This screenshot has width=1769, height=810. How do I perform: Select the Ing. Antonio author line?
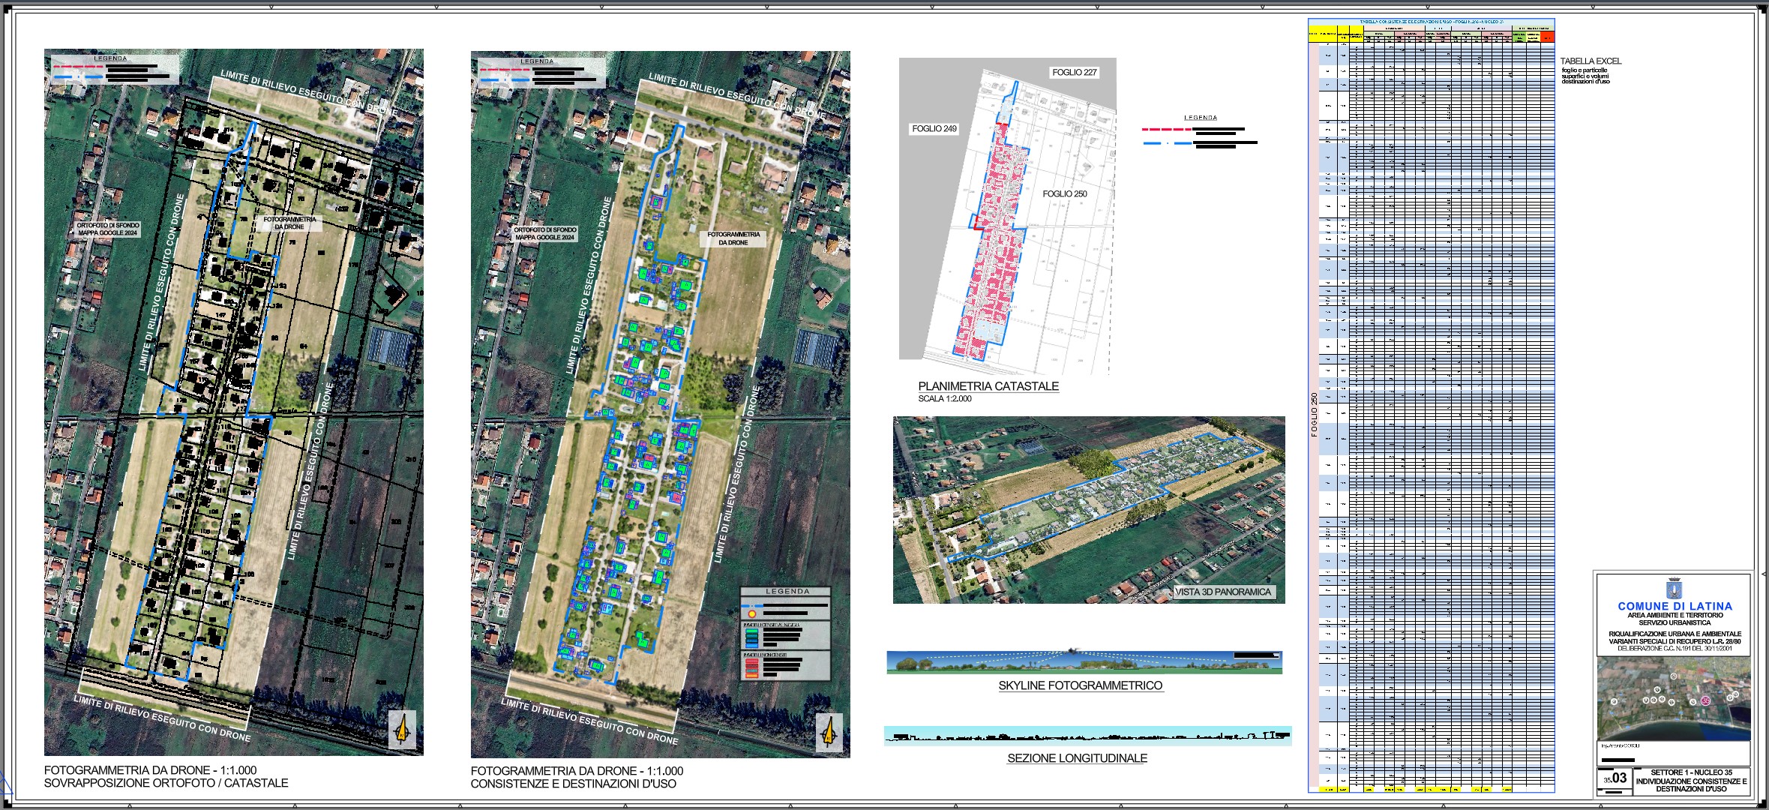tap(1620, 745)
